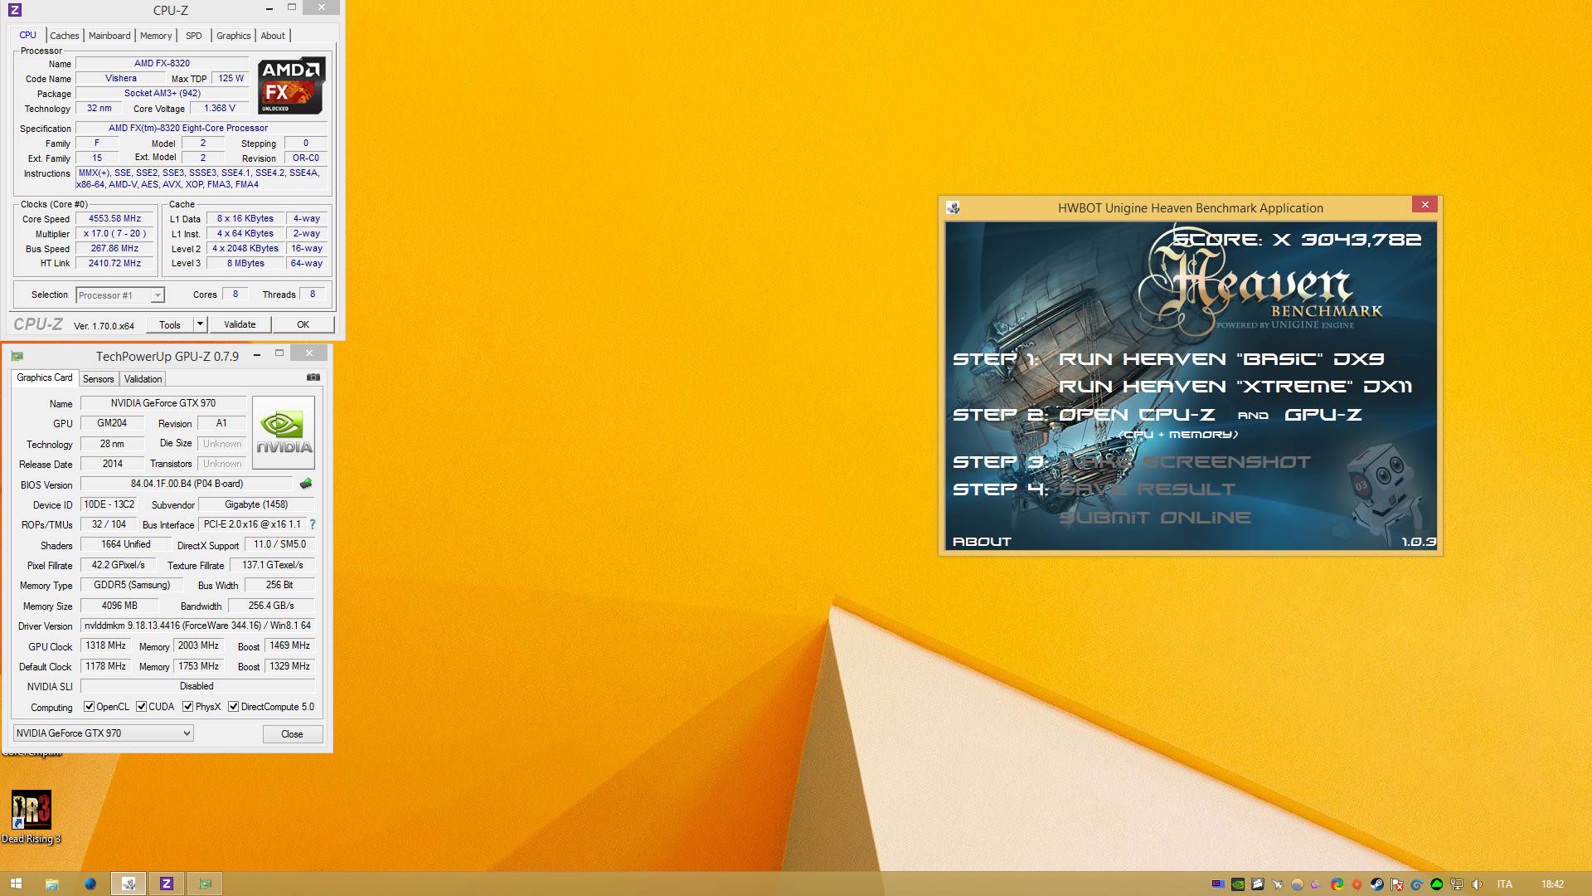Click the Tools button in CPU-Z
This screenshot has height=896, width=1592.
pyautogui.click(x=170, y=324)
